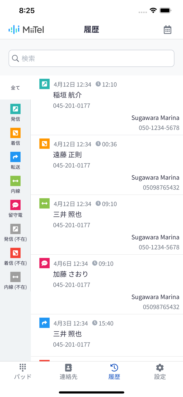The height and width of the screenshot is (397, 183).
Task: Filter by voicemail (留守電)
Action: point(15,209)
